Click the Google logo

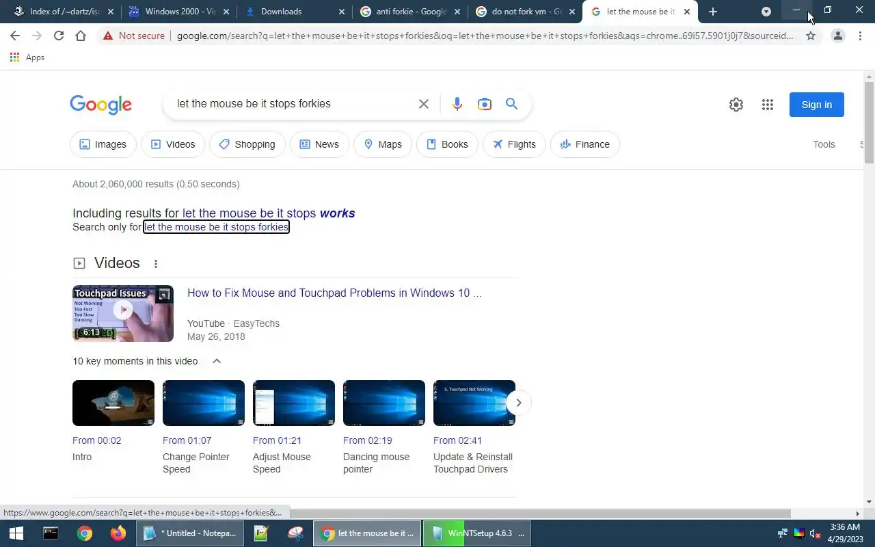pos(100,105)
